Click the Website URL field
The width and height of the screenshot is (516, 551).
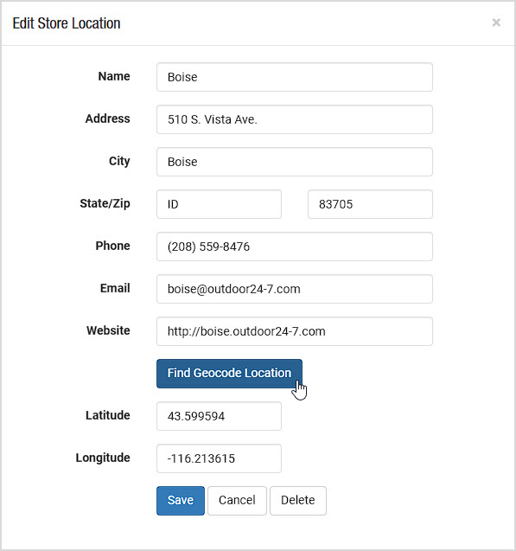point(295,331)
